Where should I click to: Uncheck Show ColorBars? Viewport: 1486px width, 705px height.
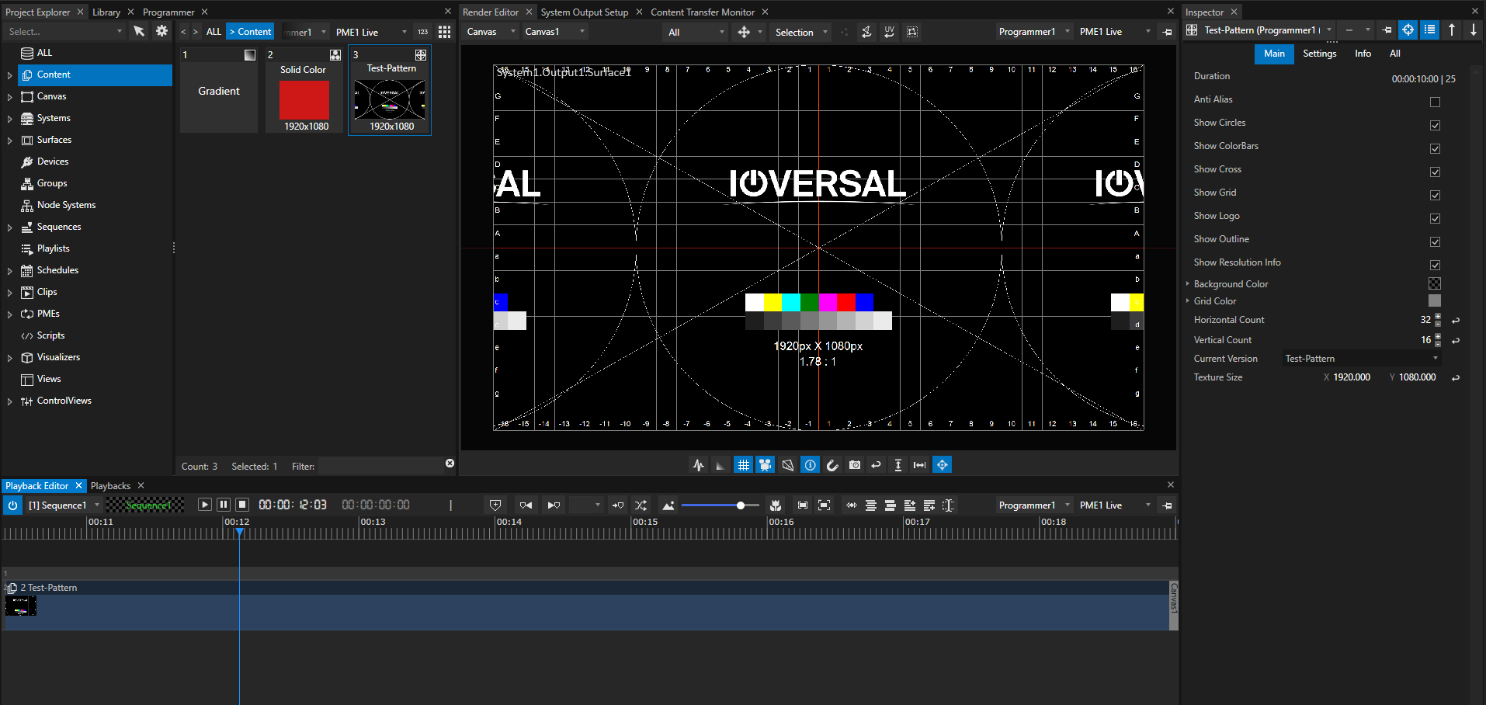[1435, 148]
